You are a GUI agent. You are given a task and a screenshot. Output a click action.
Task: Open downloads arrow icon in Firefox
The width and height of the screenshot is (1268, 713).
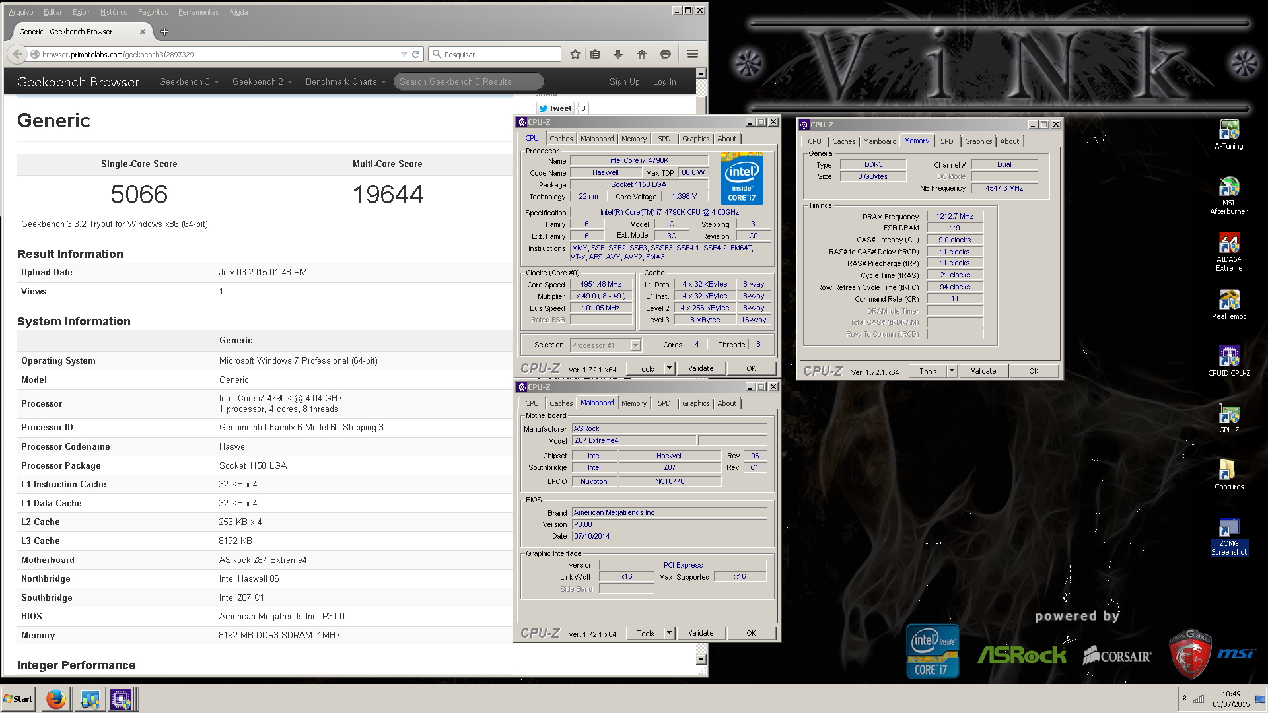618,54
